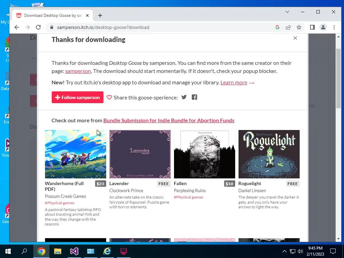344x258 pixels.
Task: Share this page via the share icon
Action: (x=288, y=27)
